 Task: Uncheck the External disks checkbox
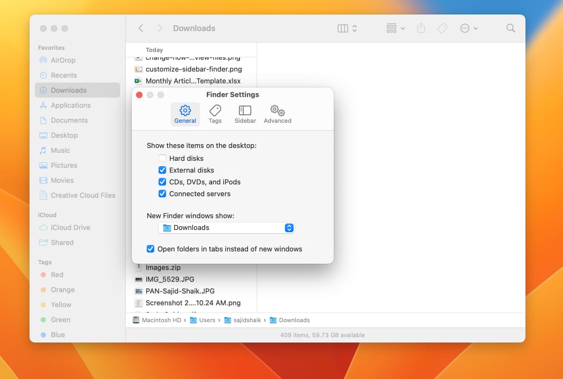[162, 170]
